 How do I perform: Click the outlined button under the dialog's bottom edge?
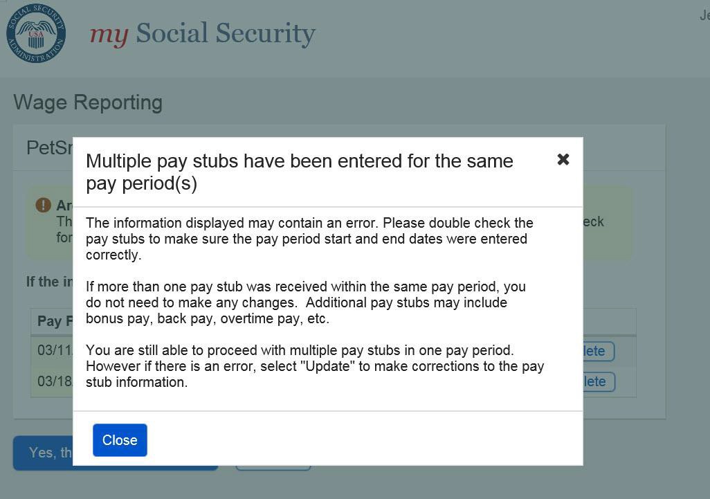pyautogui.click(x=273, y=468)
